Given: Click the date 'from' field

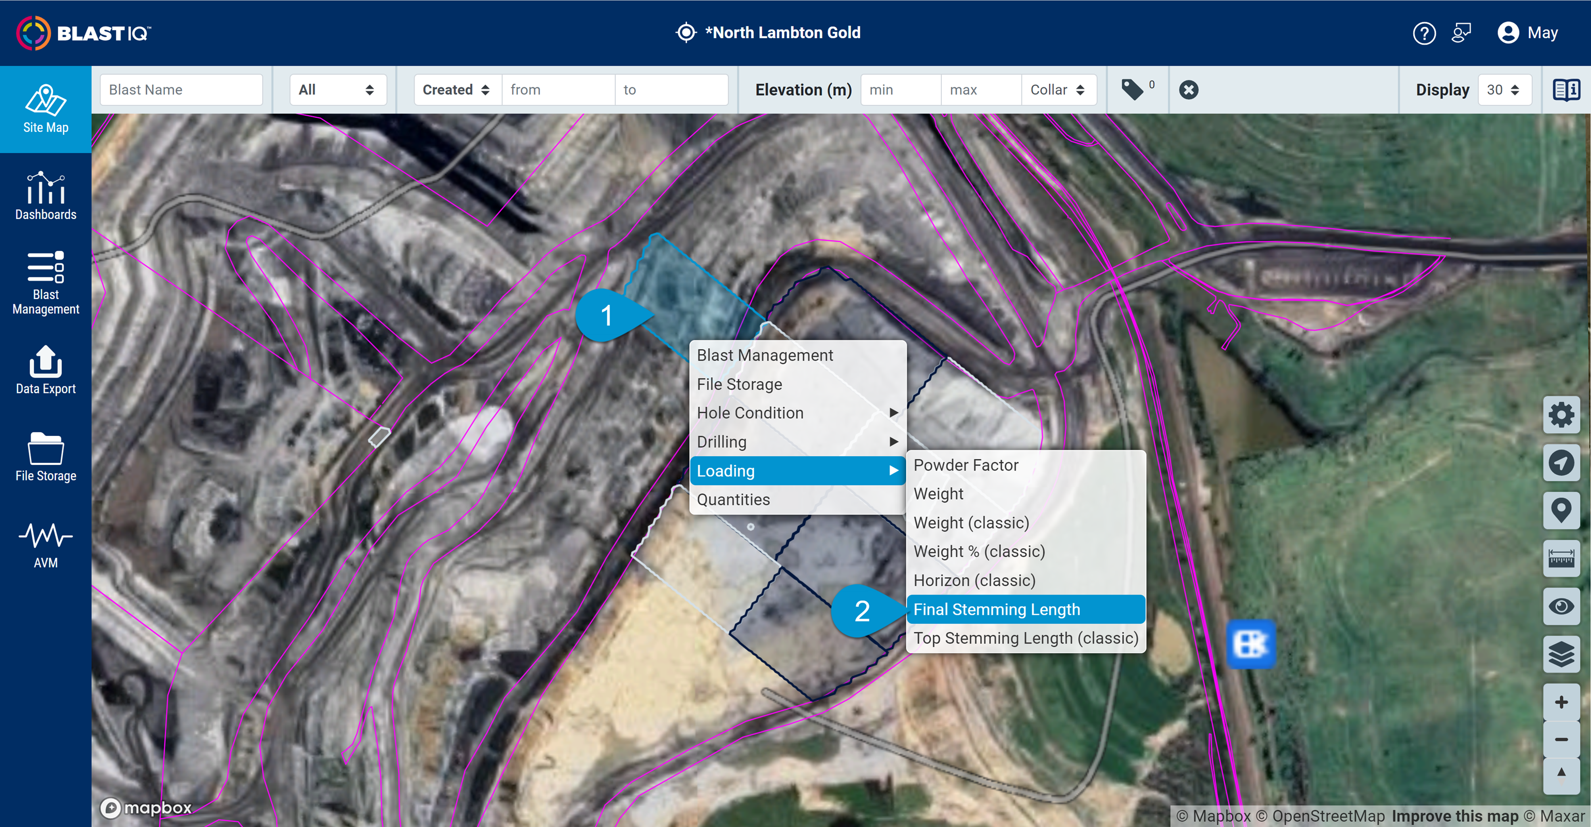Looking at the screenshot, I should [558, 89].
